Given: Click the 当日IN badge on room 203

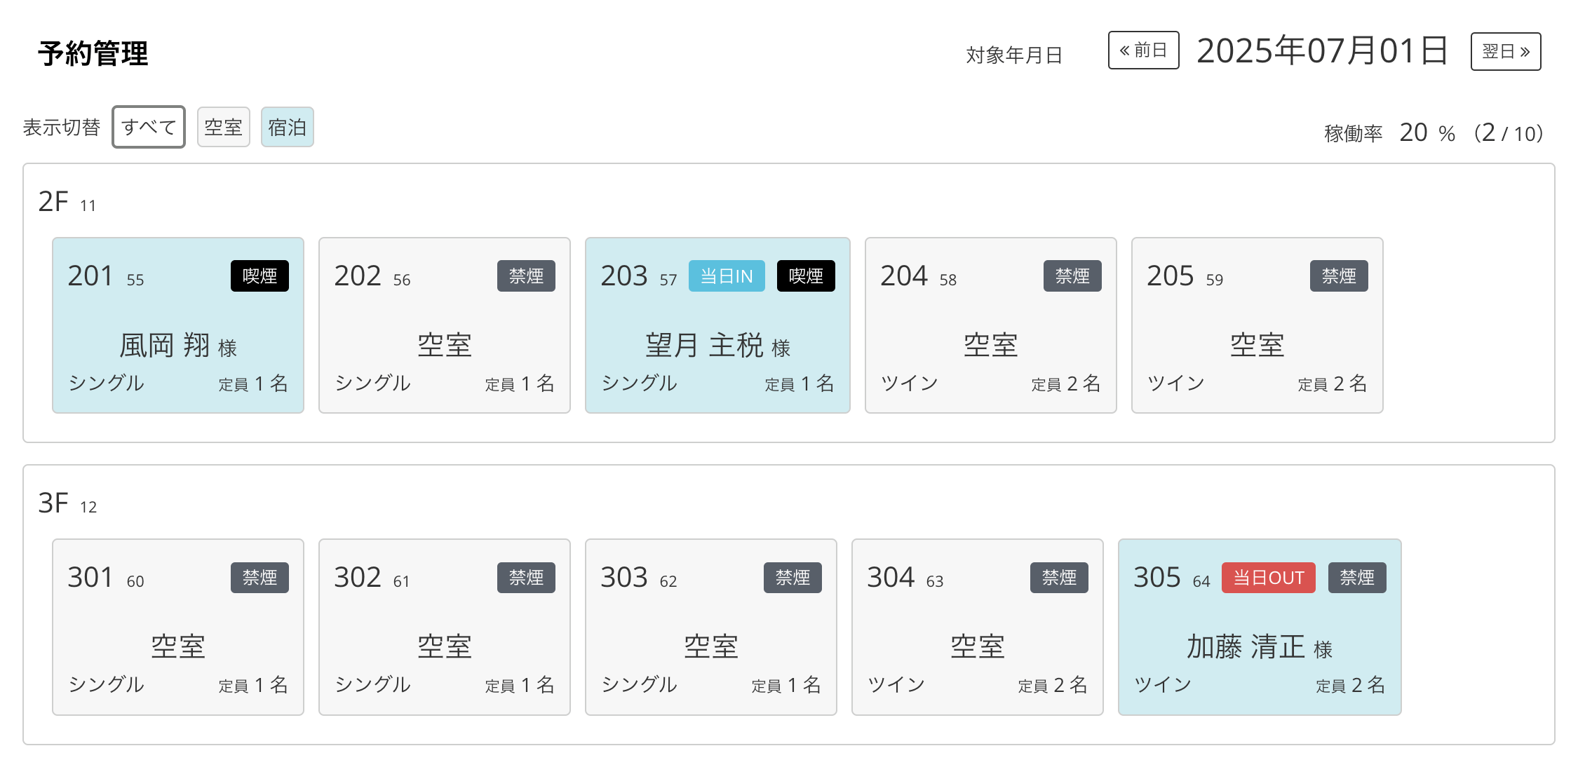Looking at the screenshot, I should (x=726, y=276).
